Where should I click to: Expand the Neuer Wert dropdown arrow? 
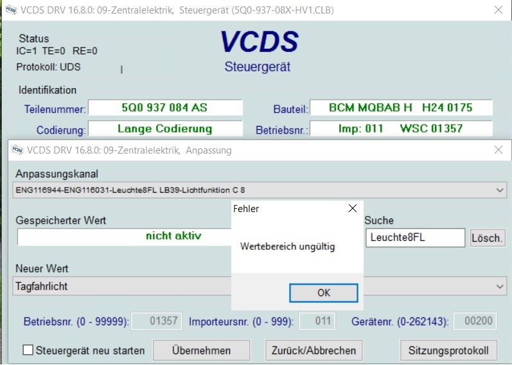pyautogui.click(x=499, y=287)
